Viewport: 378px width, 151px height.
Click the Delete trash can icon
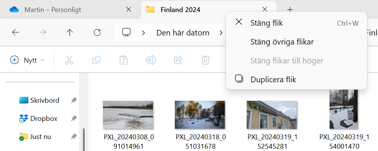[205, 60]
